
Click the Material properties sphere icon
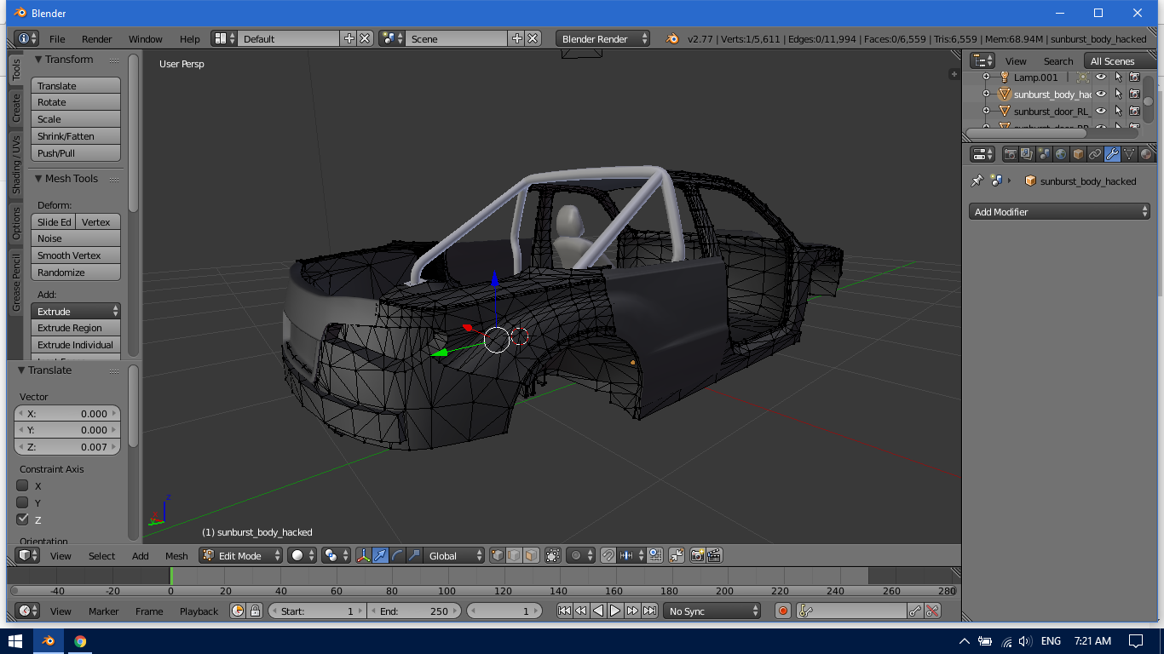(1146, 154)
